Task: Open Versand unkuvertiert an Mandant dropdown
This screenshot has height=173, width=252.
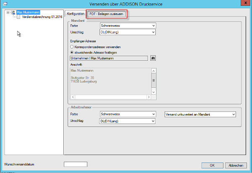Action: (200, 114)
